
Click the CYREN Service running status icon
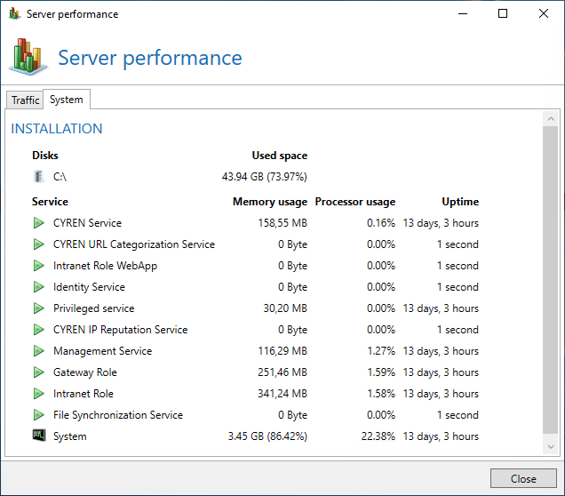(x=38, y=223)
